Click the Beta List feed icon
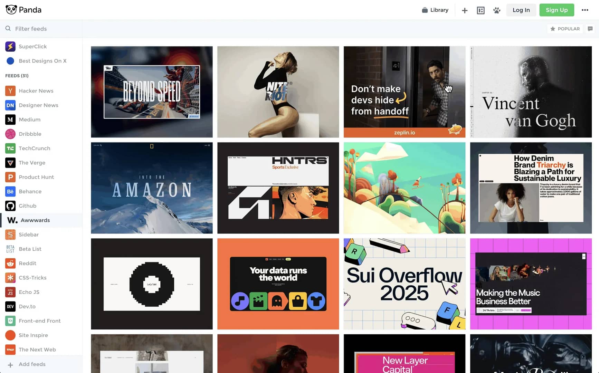The width and height of the screenshot is (599, 373). [x=10, y=249]
